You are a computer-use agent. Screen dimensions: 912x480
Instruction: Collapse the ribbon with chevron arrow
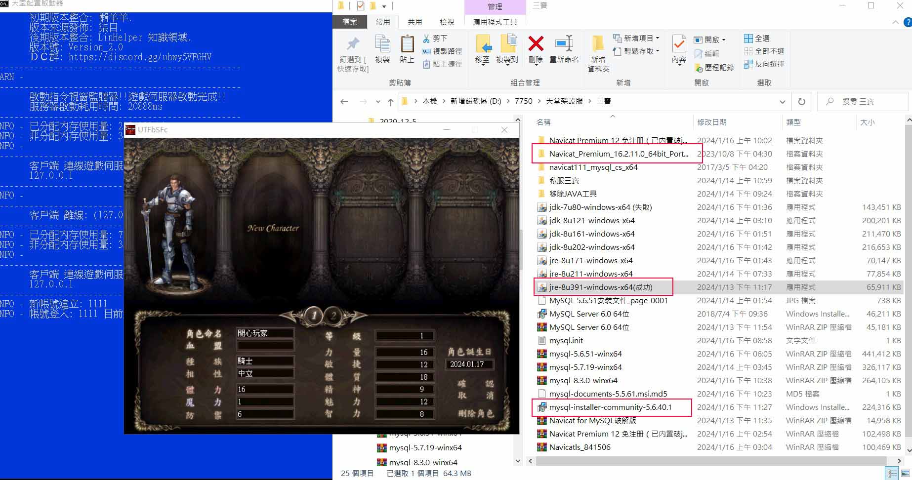895,22
